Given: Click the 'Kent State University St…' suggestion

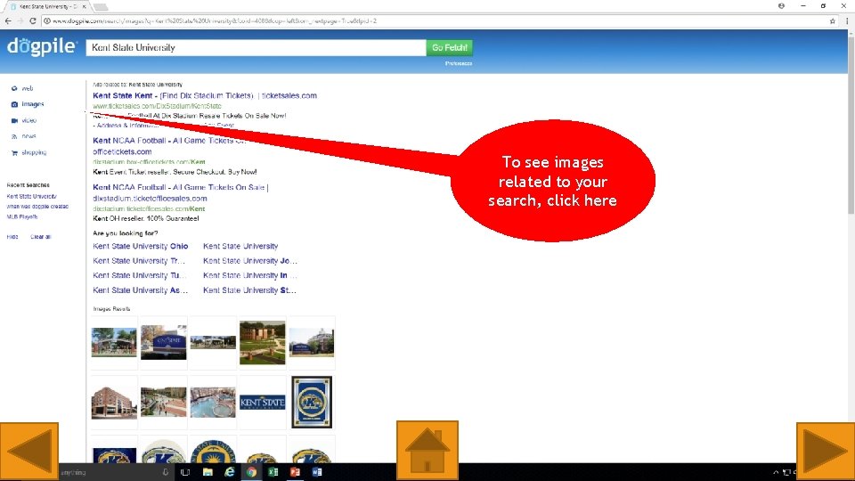Looking at the screenshot, I should (x=249, y=290).
